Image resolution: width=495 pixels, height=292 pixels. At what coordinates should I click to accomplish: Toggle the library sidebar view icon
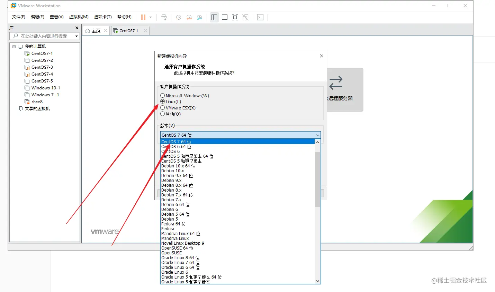click(x=214, y=17)
